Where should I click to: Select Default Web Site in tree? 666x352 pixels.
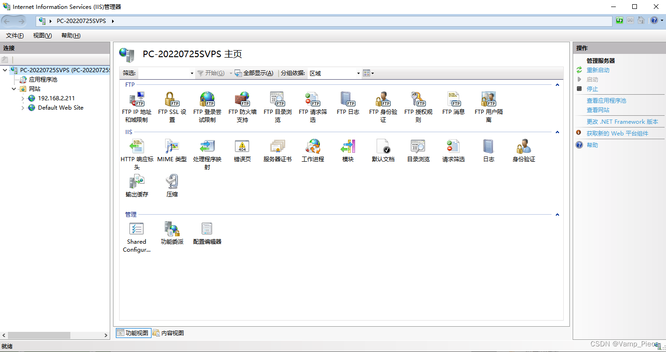[x=61, y=108]
